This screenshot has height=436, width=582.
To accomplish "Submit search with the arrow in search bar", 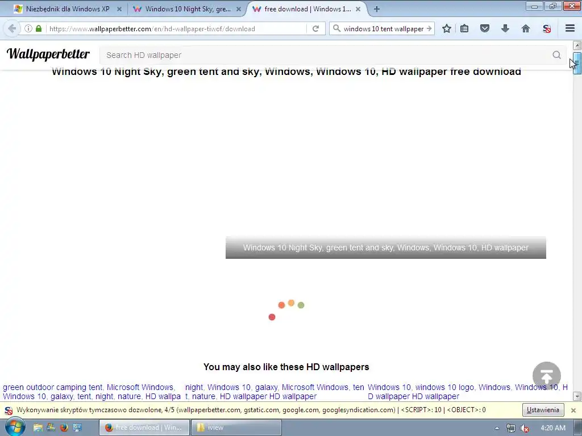I will pos(429,28).
